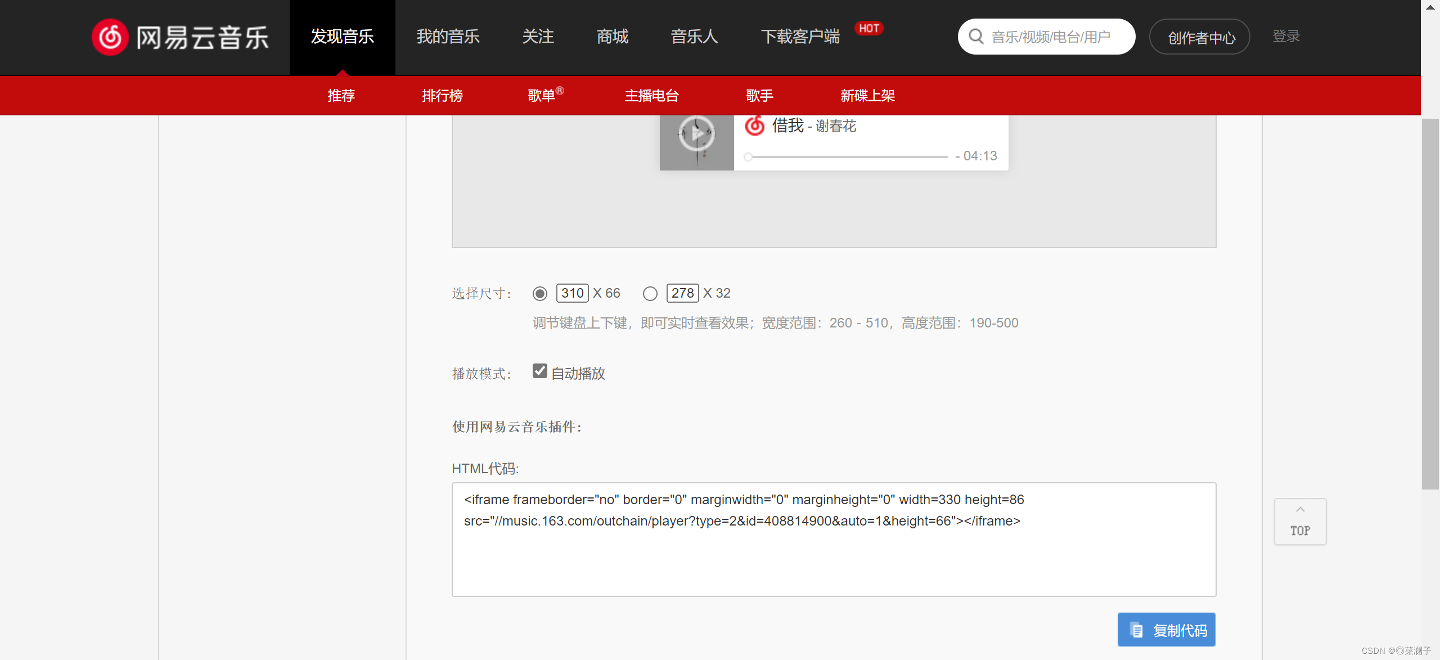
Task: Click the 登录 login link
Action: pyautogui.click(x=1286, y=37)
